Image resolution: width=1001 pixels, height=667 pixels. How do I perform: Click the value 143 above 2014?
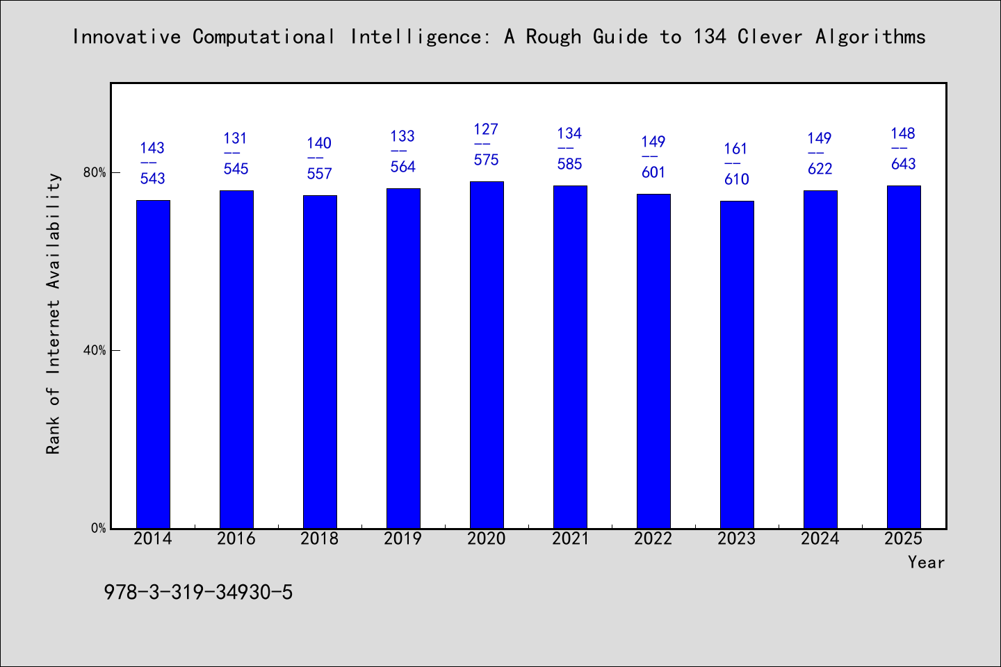pyautogui.click(x=152, y=148)
